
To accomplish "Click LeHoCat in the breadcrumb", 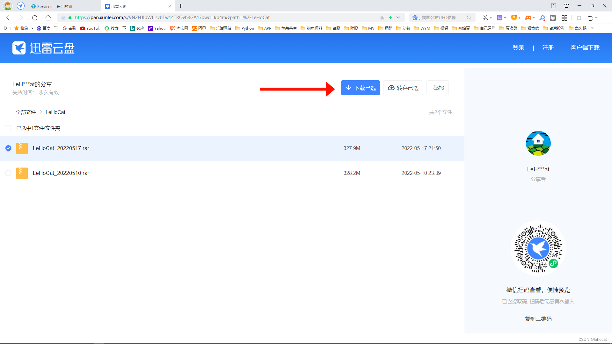I will pos(55,112).
